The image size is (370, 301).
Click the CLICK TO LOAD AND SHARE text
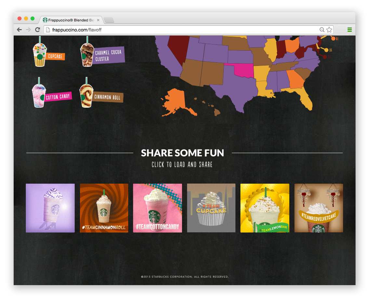coord(182,164)
